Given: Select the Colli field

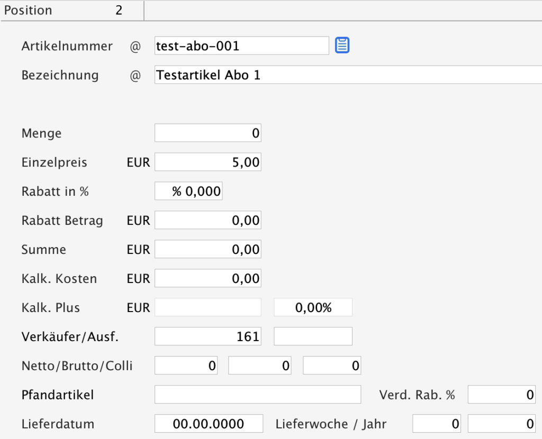Looking at the screenshot, I should click(x=332, y=365).
